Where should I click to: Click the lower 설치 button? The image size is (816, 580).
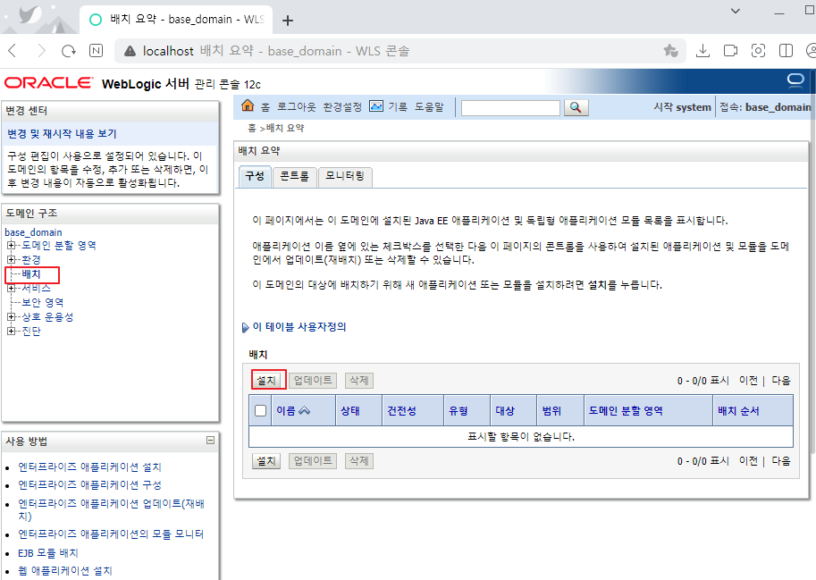coord(266,461)
